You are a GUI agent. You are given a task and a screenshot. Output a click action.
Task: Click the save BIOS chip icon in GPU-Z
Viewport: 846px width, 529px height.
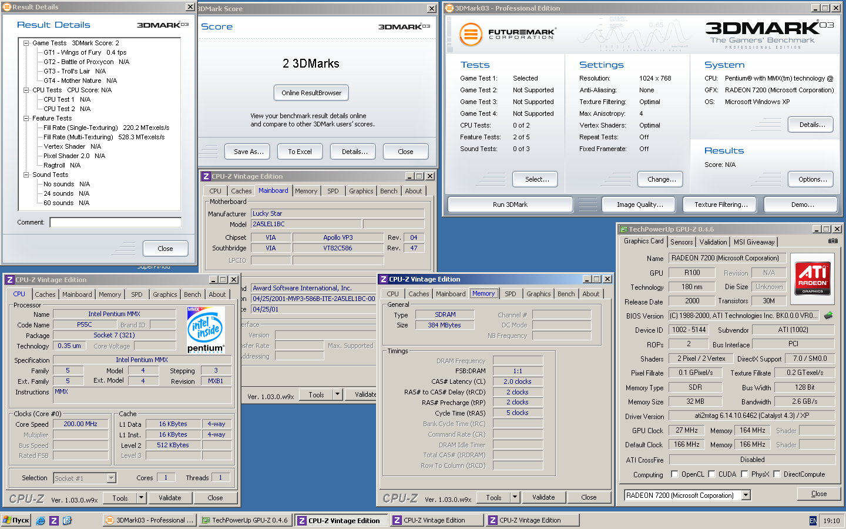click(828, 316)
